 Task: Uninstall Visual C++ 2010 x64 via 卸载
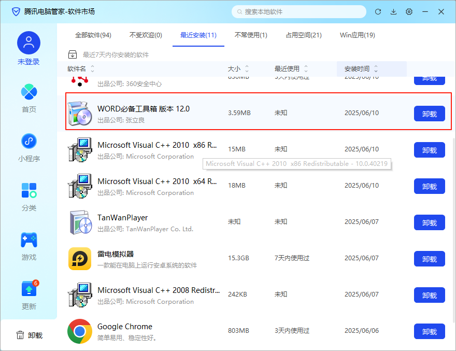(x=429, y=186)
